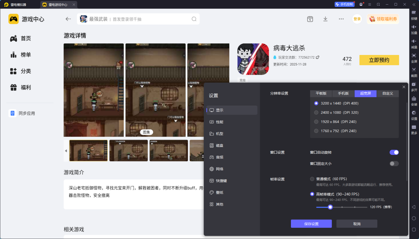This screenshot has width=419, height=239.
Task: Disable 窗口自动旋转 auto-rotate
Action: click(394, 152)
